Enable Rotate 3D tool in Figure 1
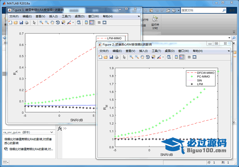 tap(58, 22)
